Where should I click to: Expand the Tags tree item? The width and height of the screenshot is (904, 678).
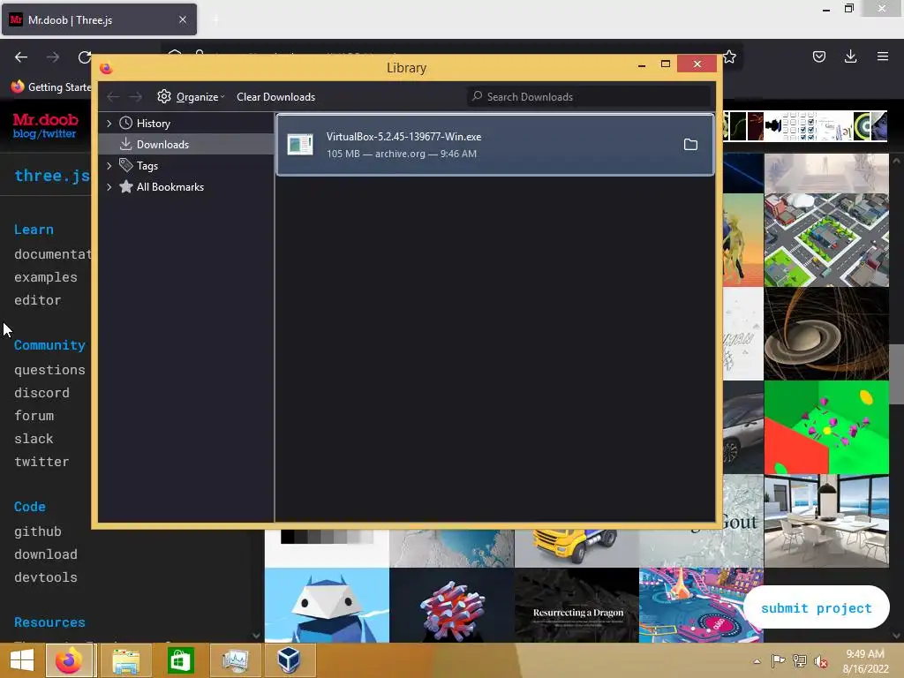[x=109, y=166]
